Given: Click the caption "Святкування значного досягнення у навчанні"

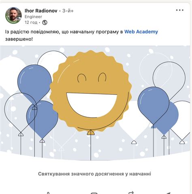Looking at the screenshot, I should coord(94,174).
